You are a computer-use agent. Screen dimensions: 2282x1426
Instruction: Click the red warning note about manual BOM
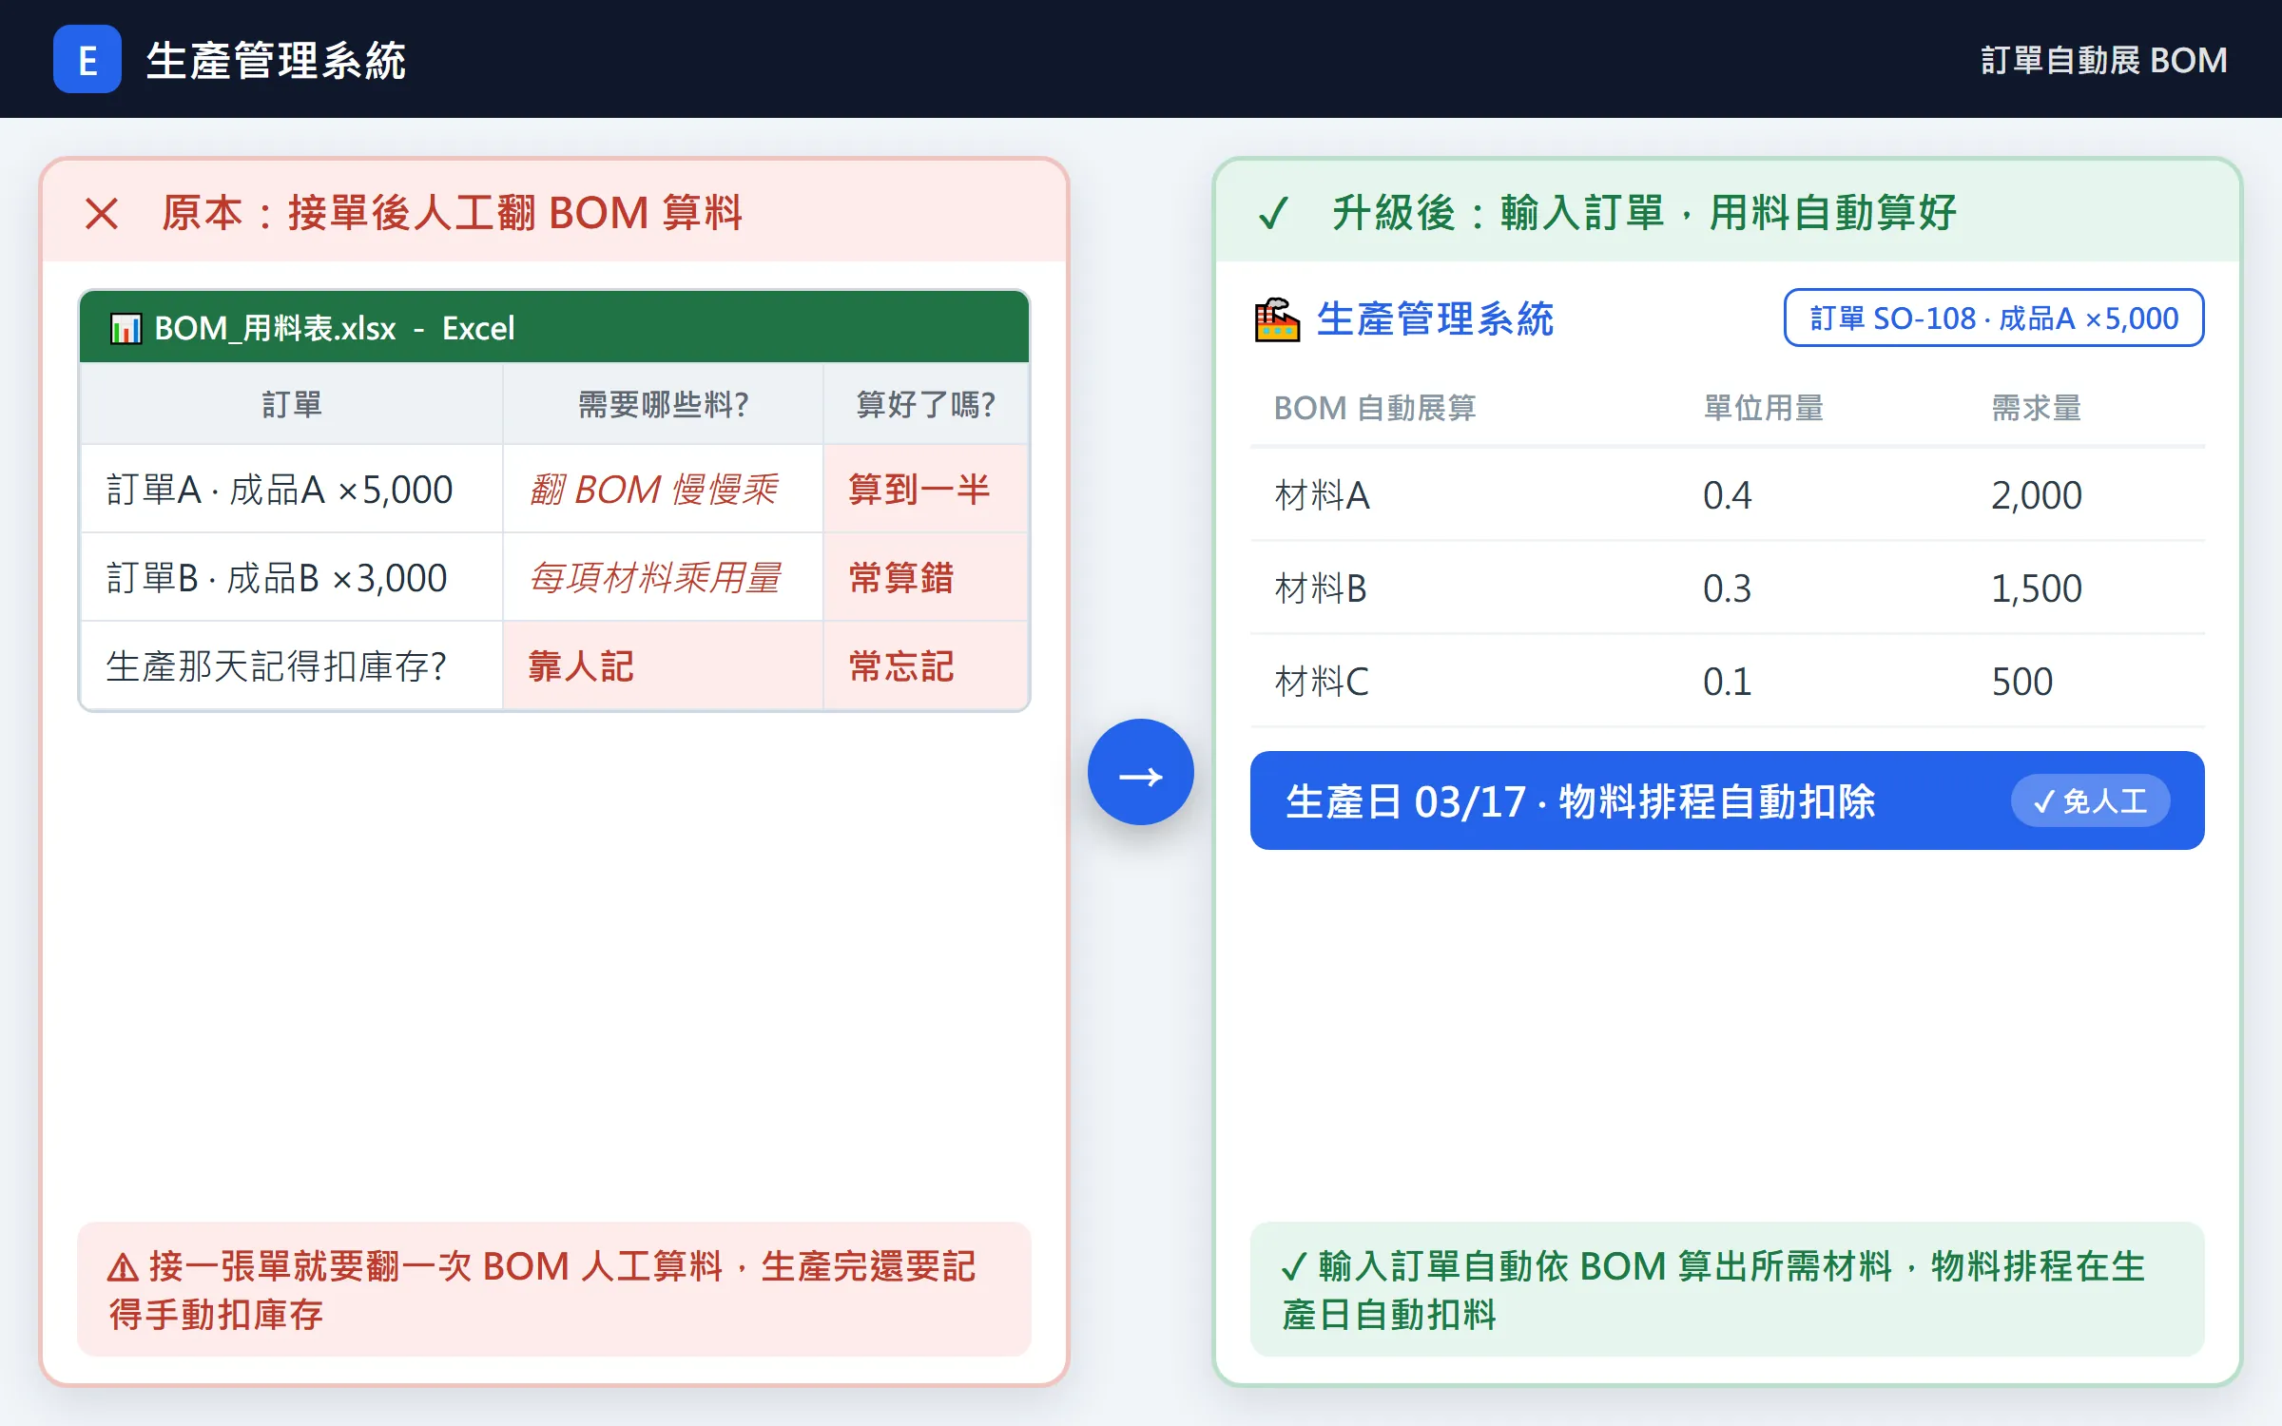point(554,1289)
